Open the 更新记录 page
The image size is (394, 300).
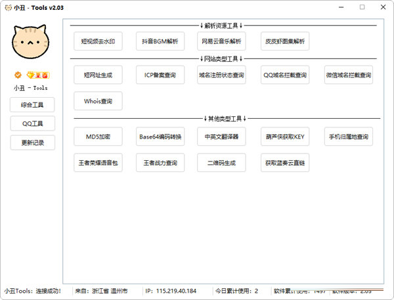(x=32, y=142)
